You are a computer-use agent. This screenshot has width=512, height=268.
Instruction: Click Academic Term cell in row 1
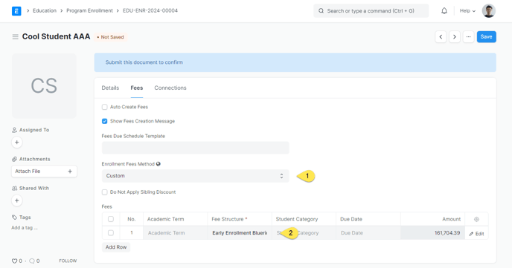pos(175,233)
